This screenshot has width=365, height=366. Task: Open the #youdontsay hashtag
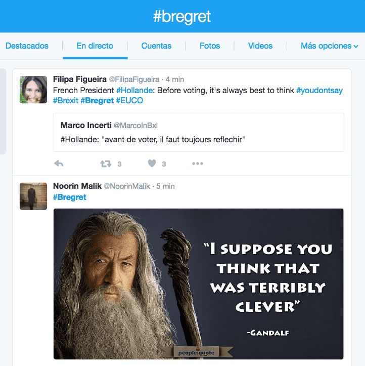320,90
